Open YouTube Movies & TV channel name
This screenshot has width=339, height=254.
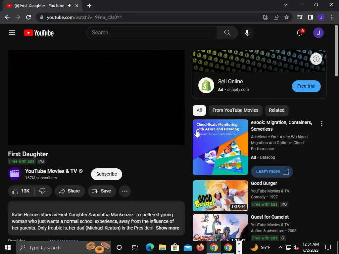click(51, 171)
